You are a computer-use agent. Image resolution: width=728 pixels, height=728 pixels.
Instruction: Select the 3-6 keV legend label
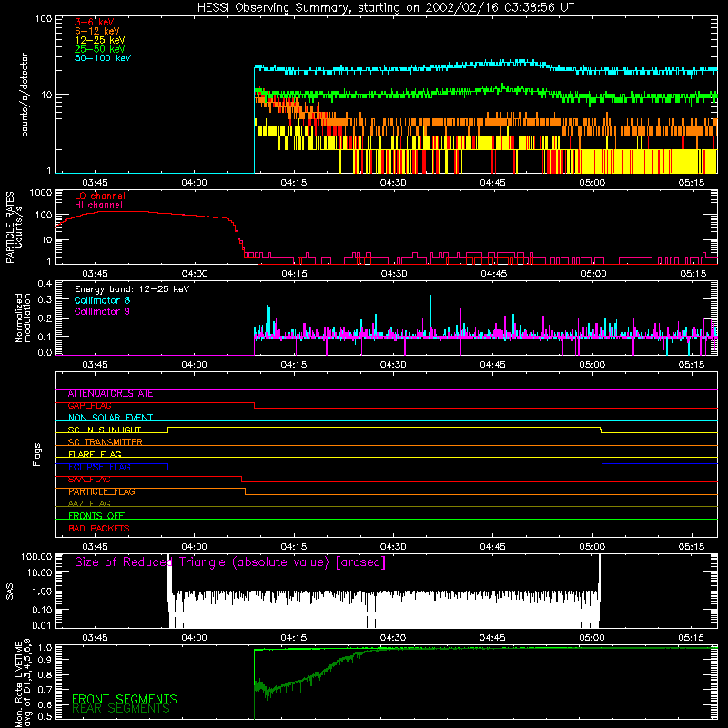tap(95, 22)
